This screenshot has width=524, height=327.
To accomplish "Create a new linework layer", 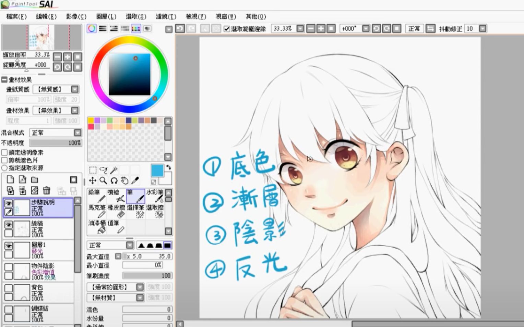I will [x=22, y=179].
